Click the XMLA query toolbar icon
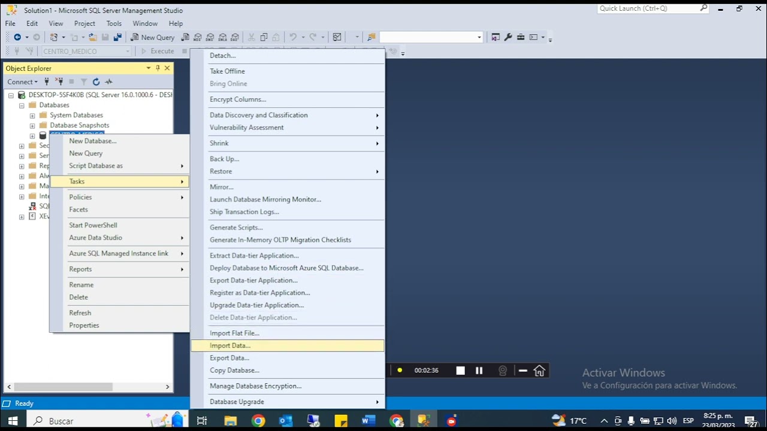The height and width of the screenshot is (431, 767). coord(223,37)
